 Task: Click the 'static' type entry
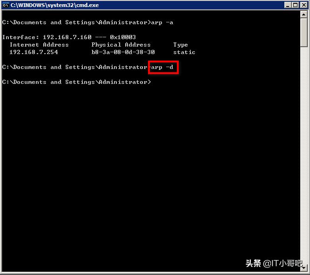[184, 52]
